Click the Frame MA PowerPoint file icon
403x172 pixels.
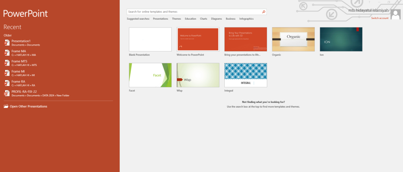(7, 53)
